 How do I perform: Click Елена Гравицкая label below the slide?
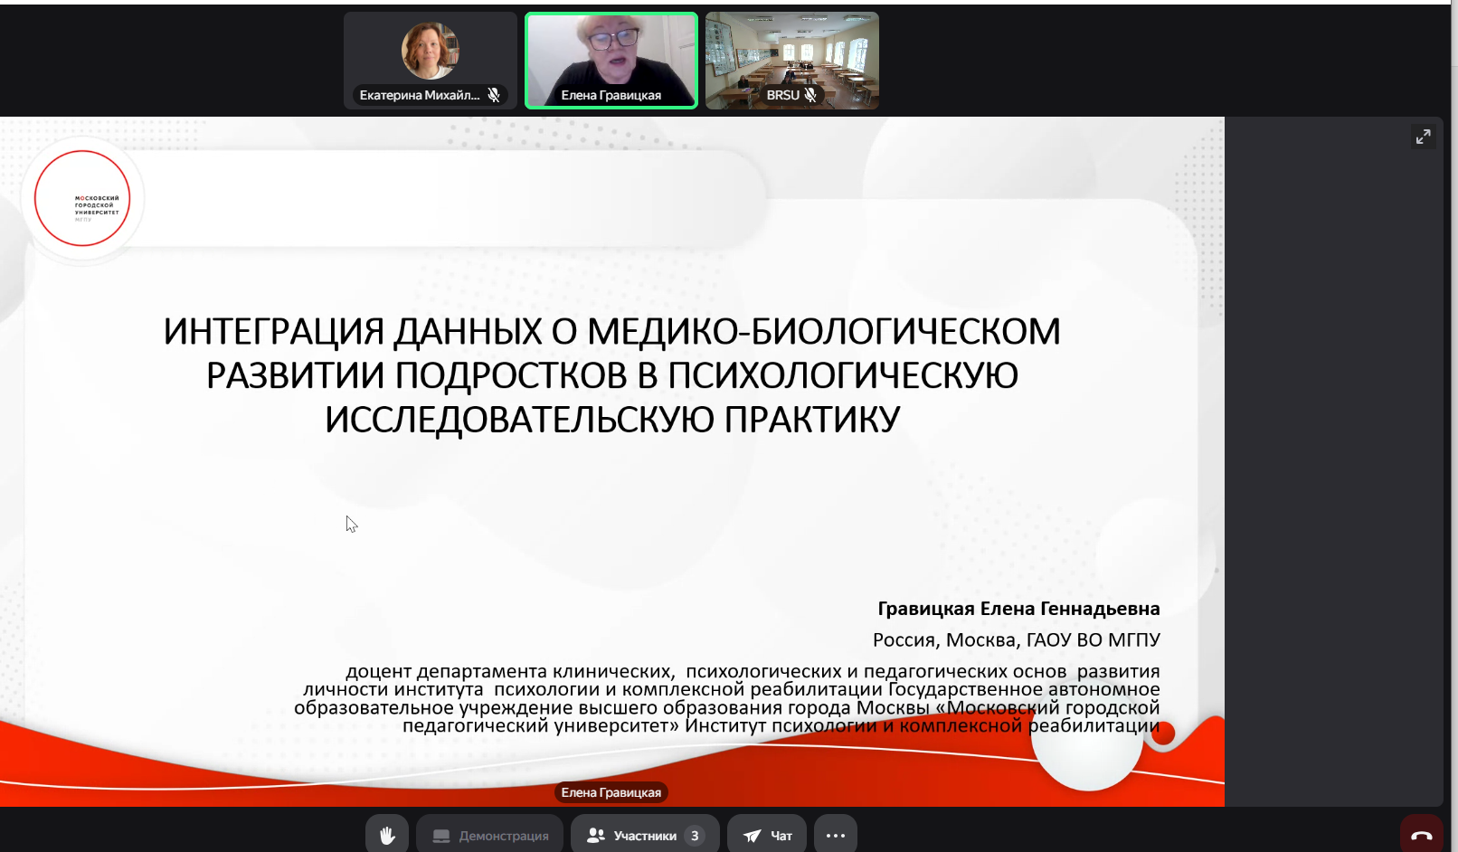[611, 792]
